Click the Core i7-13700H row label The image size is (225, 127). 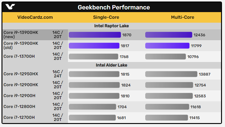pyautogui.click(x=18, y=57)
